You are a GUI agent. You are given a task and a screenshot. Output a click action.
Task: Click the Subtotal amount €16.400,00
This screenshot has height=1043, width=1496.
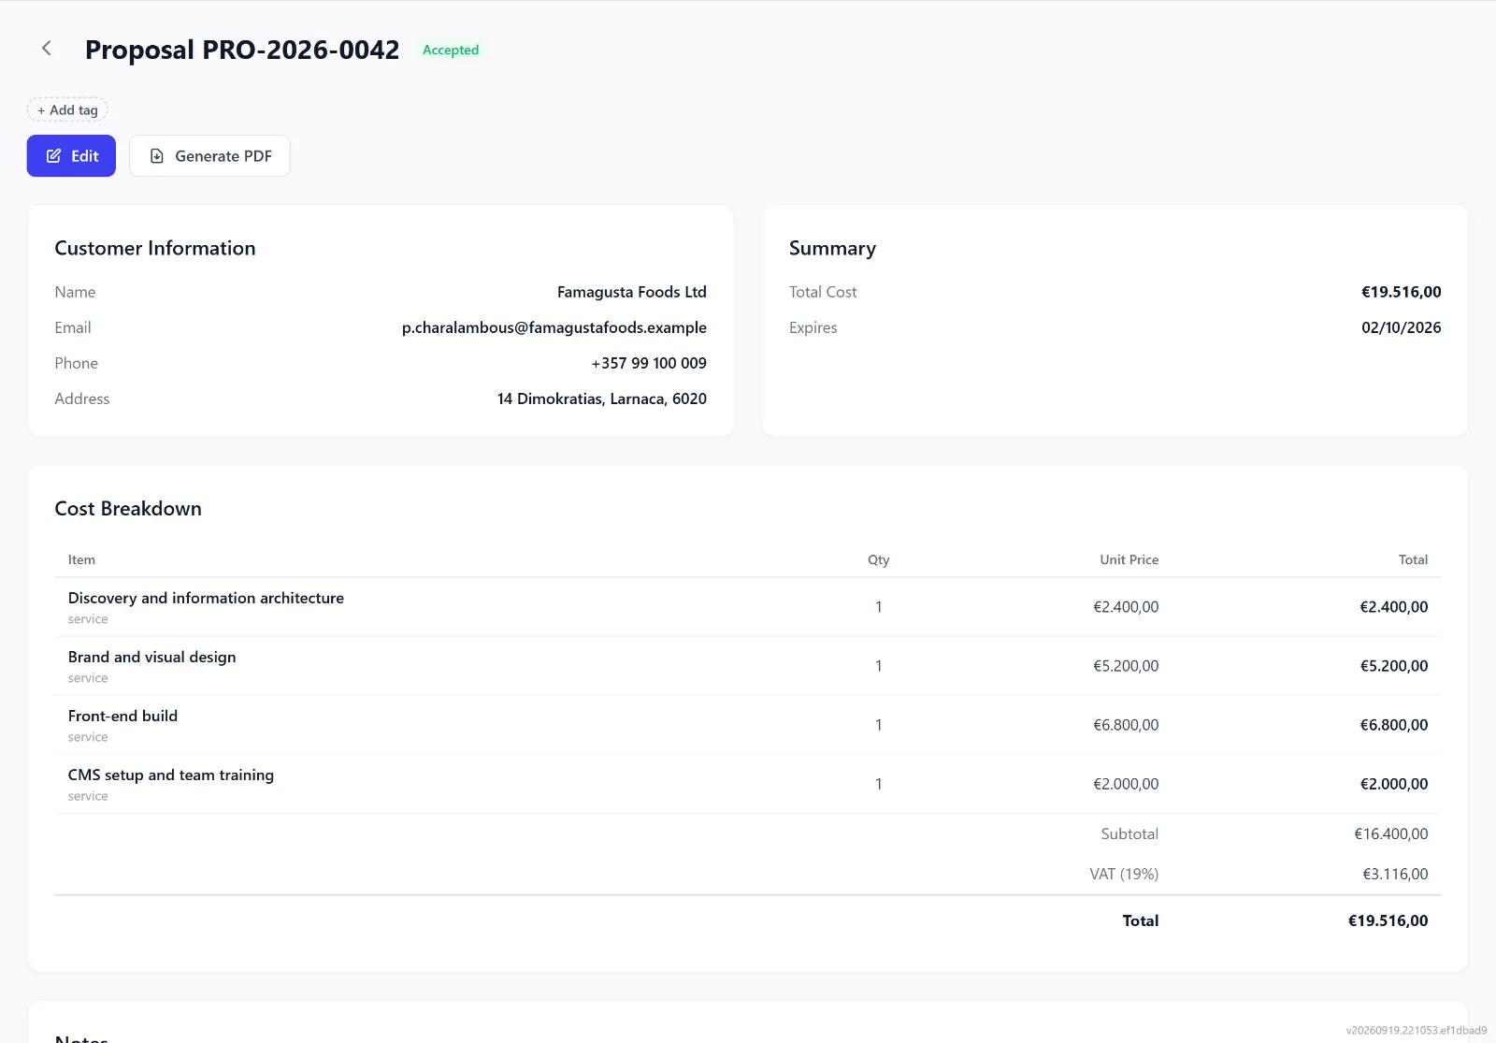[x=1391, y=833]
